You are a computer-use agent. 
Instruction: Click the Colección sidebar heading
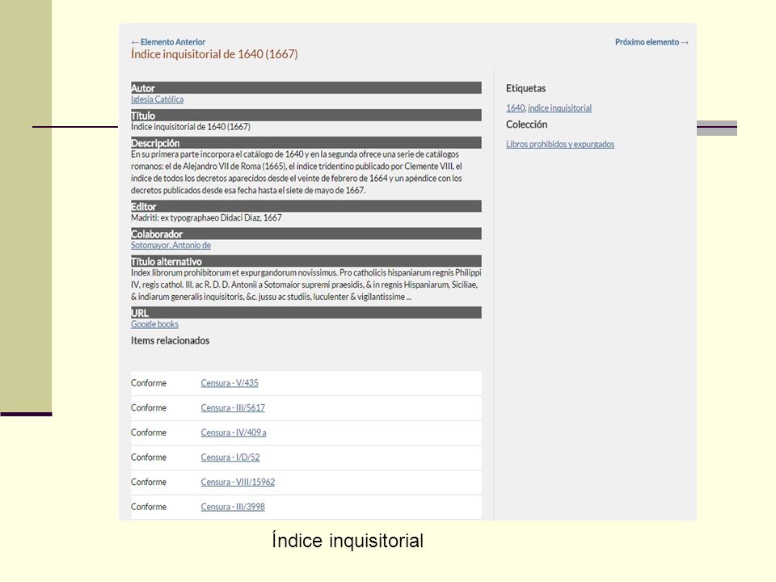(526, 124)
